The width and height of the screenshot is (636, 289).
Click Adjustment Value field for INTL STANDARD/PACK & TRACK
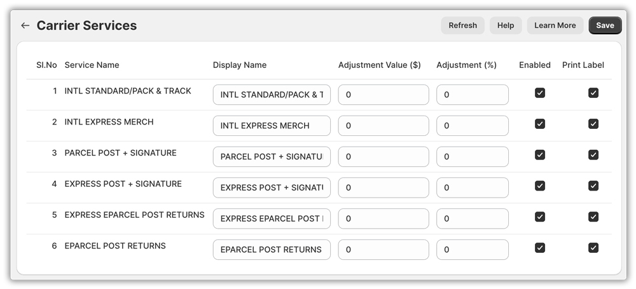coord(384,95)
